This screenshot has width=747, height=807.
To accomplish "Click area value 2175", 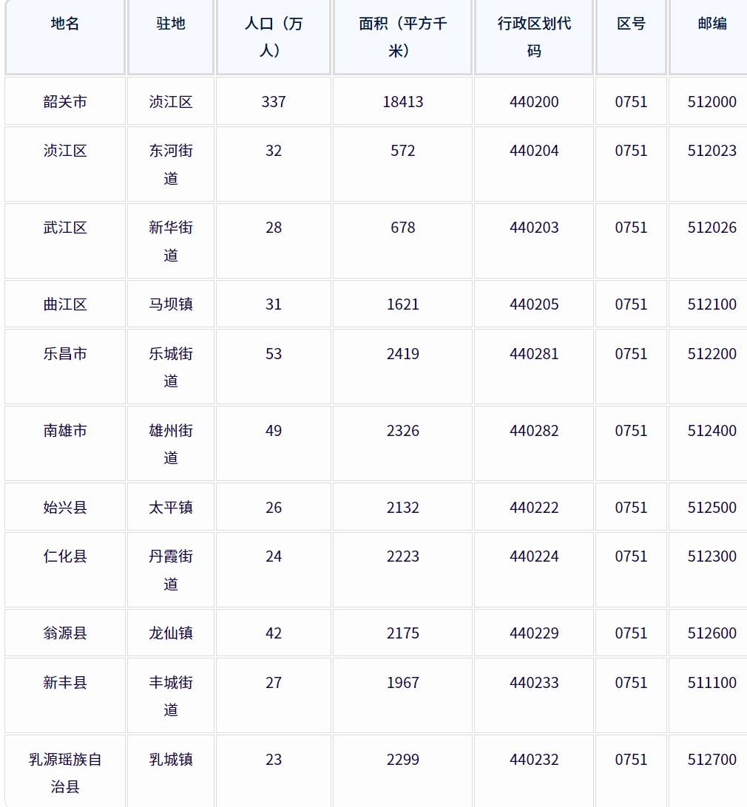I will pyautogui.click(x=403, y=633).
